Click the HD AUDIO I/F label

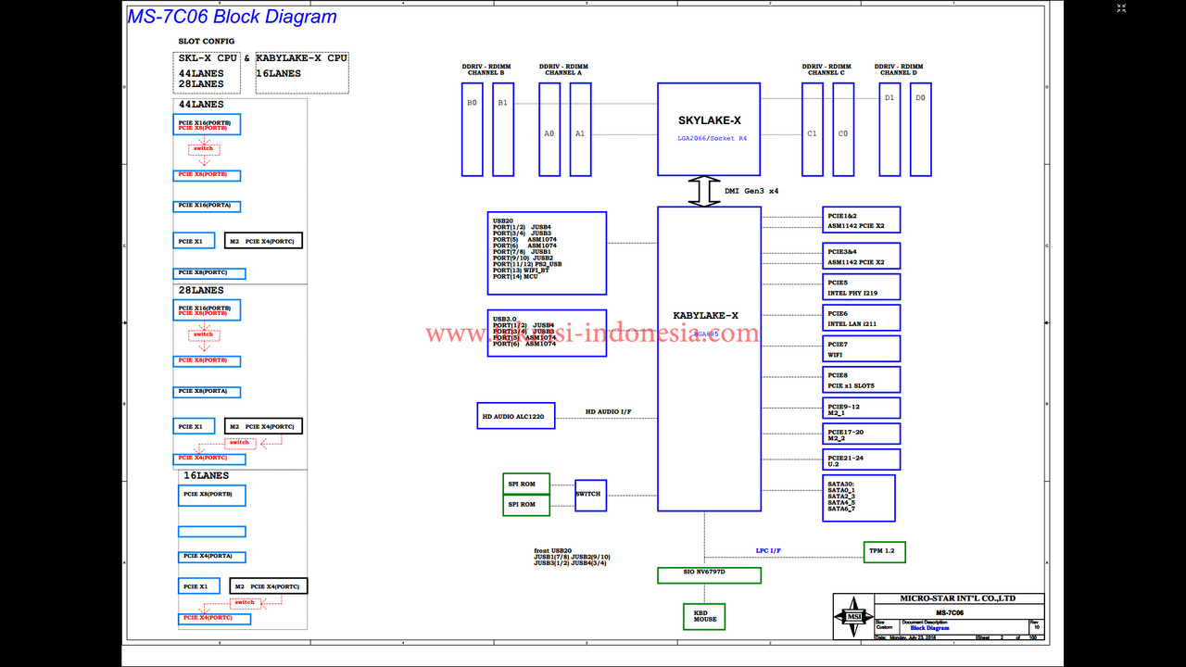(x=608, y=411)
